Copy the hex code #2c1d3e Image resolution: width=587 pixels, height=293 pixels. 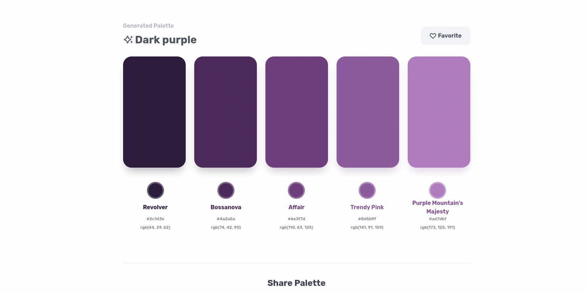[x=155, y=219]
